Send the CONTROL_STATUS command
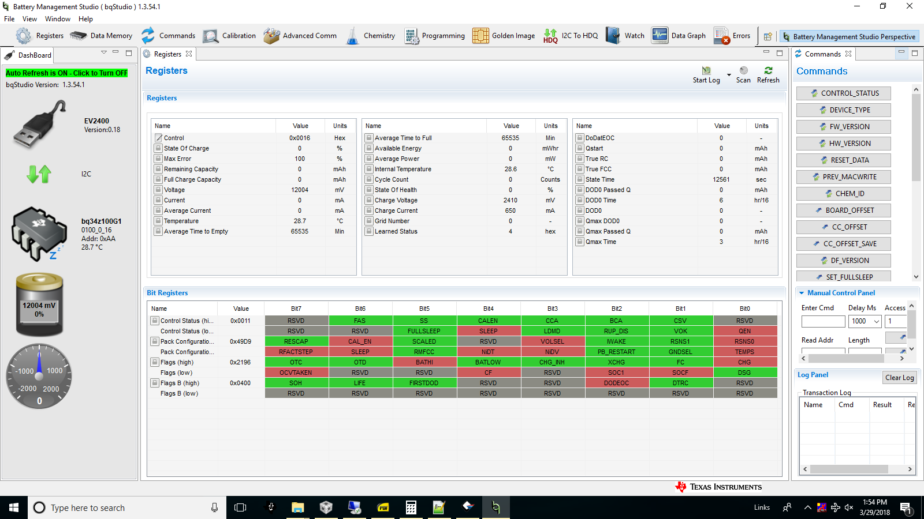This screenshot has width=924, height=519. [x=844, y=93]
